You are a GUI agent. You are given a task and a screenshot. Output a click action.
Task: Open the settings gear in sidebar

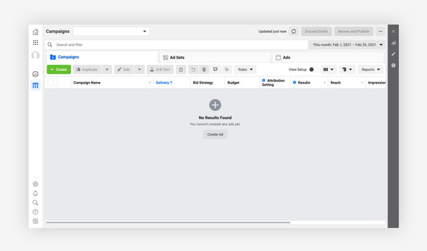(35, 184)
